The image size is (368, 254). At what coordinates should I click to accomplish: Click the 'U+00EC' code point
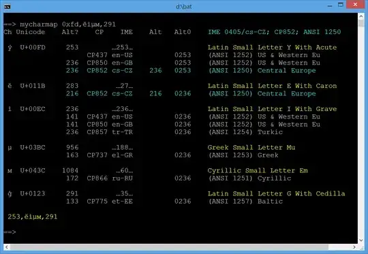click(x=33, y=109)
